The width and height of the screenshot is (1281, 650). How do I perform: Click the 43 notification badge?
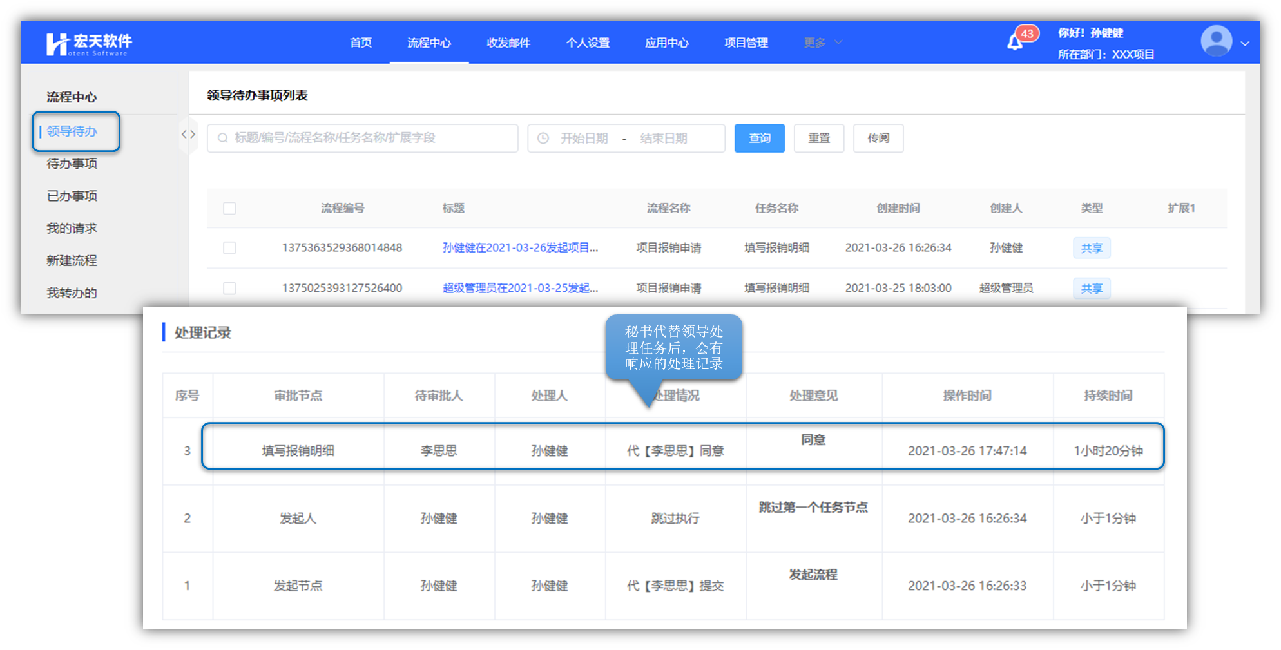[1027, 33]
